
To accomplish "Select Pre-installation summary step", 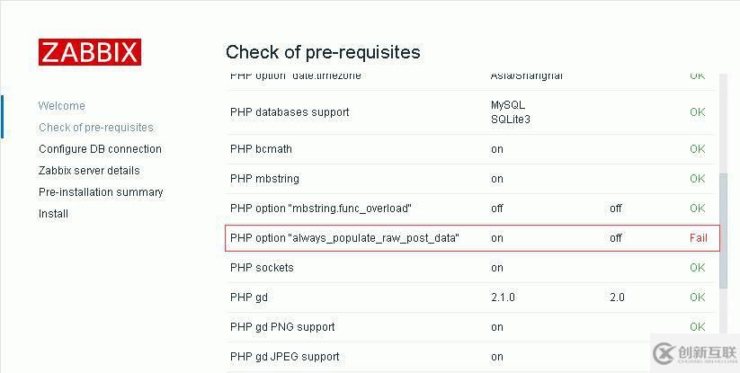I will tap(101, 192).
